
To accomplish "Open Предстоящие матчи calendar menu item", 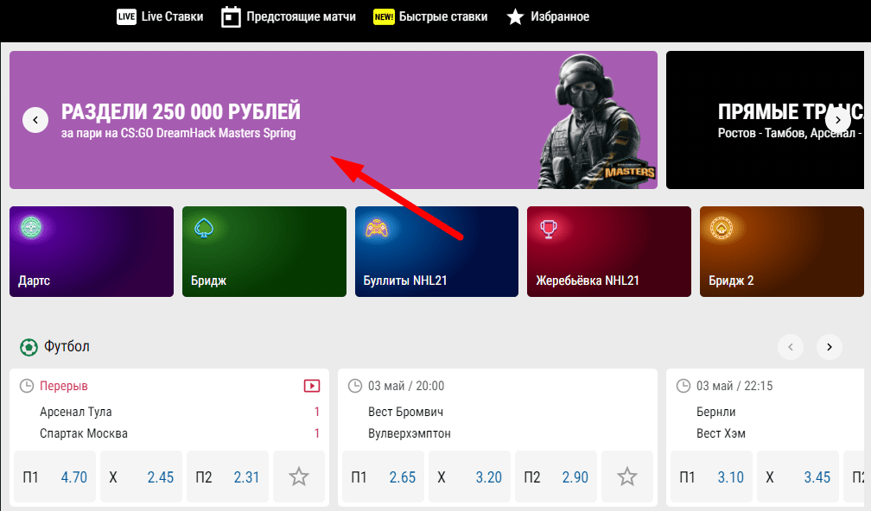I will click(289, 16).
